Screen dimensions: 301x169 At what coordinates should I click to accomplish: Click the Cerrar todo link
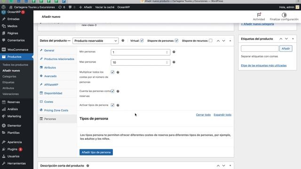[203, 115]
